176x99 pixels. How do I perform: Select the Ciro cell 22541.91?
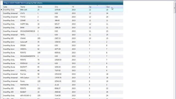coord(63,81)
